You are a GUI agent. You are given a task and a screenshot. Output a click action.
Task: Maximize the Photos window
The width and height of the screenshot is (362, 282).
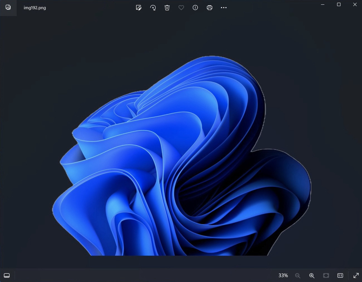click(339, 4)
